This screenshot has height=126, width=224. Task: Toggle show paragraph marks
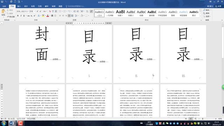[x=91, y=11]
